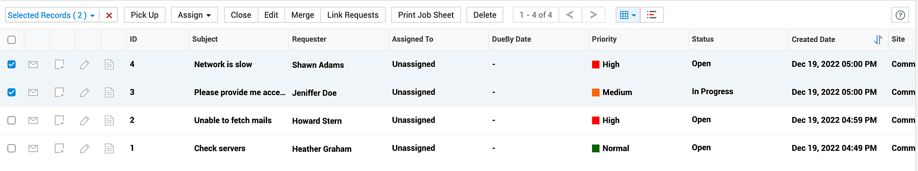The height and width of the screenshot is (171, 918).
Task: Toggle the select-all checkbox in header
Action: pos(11,40)
